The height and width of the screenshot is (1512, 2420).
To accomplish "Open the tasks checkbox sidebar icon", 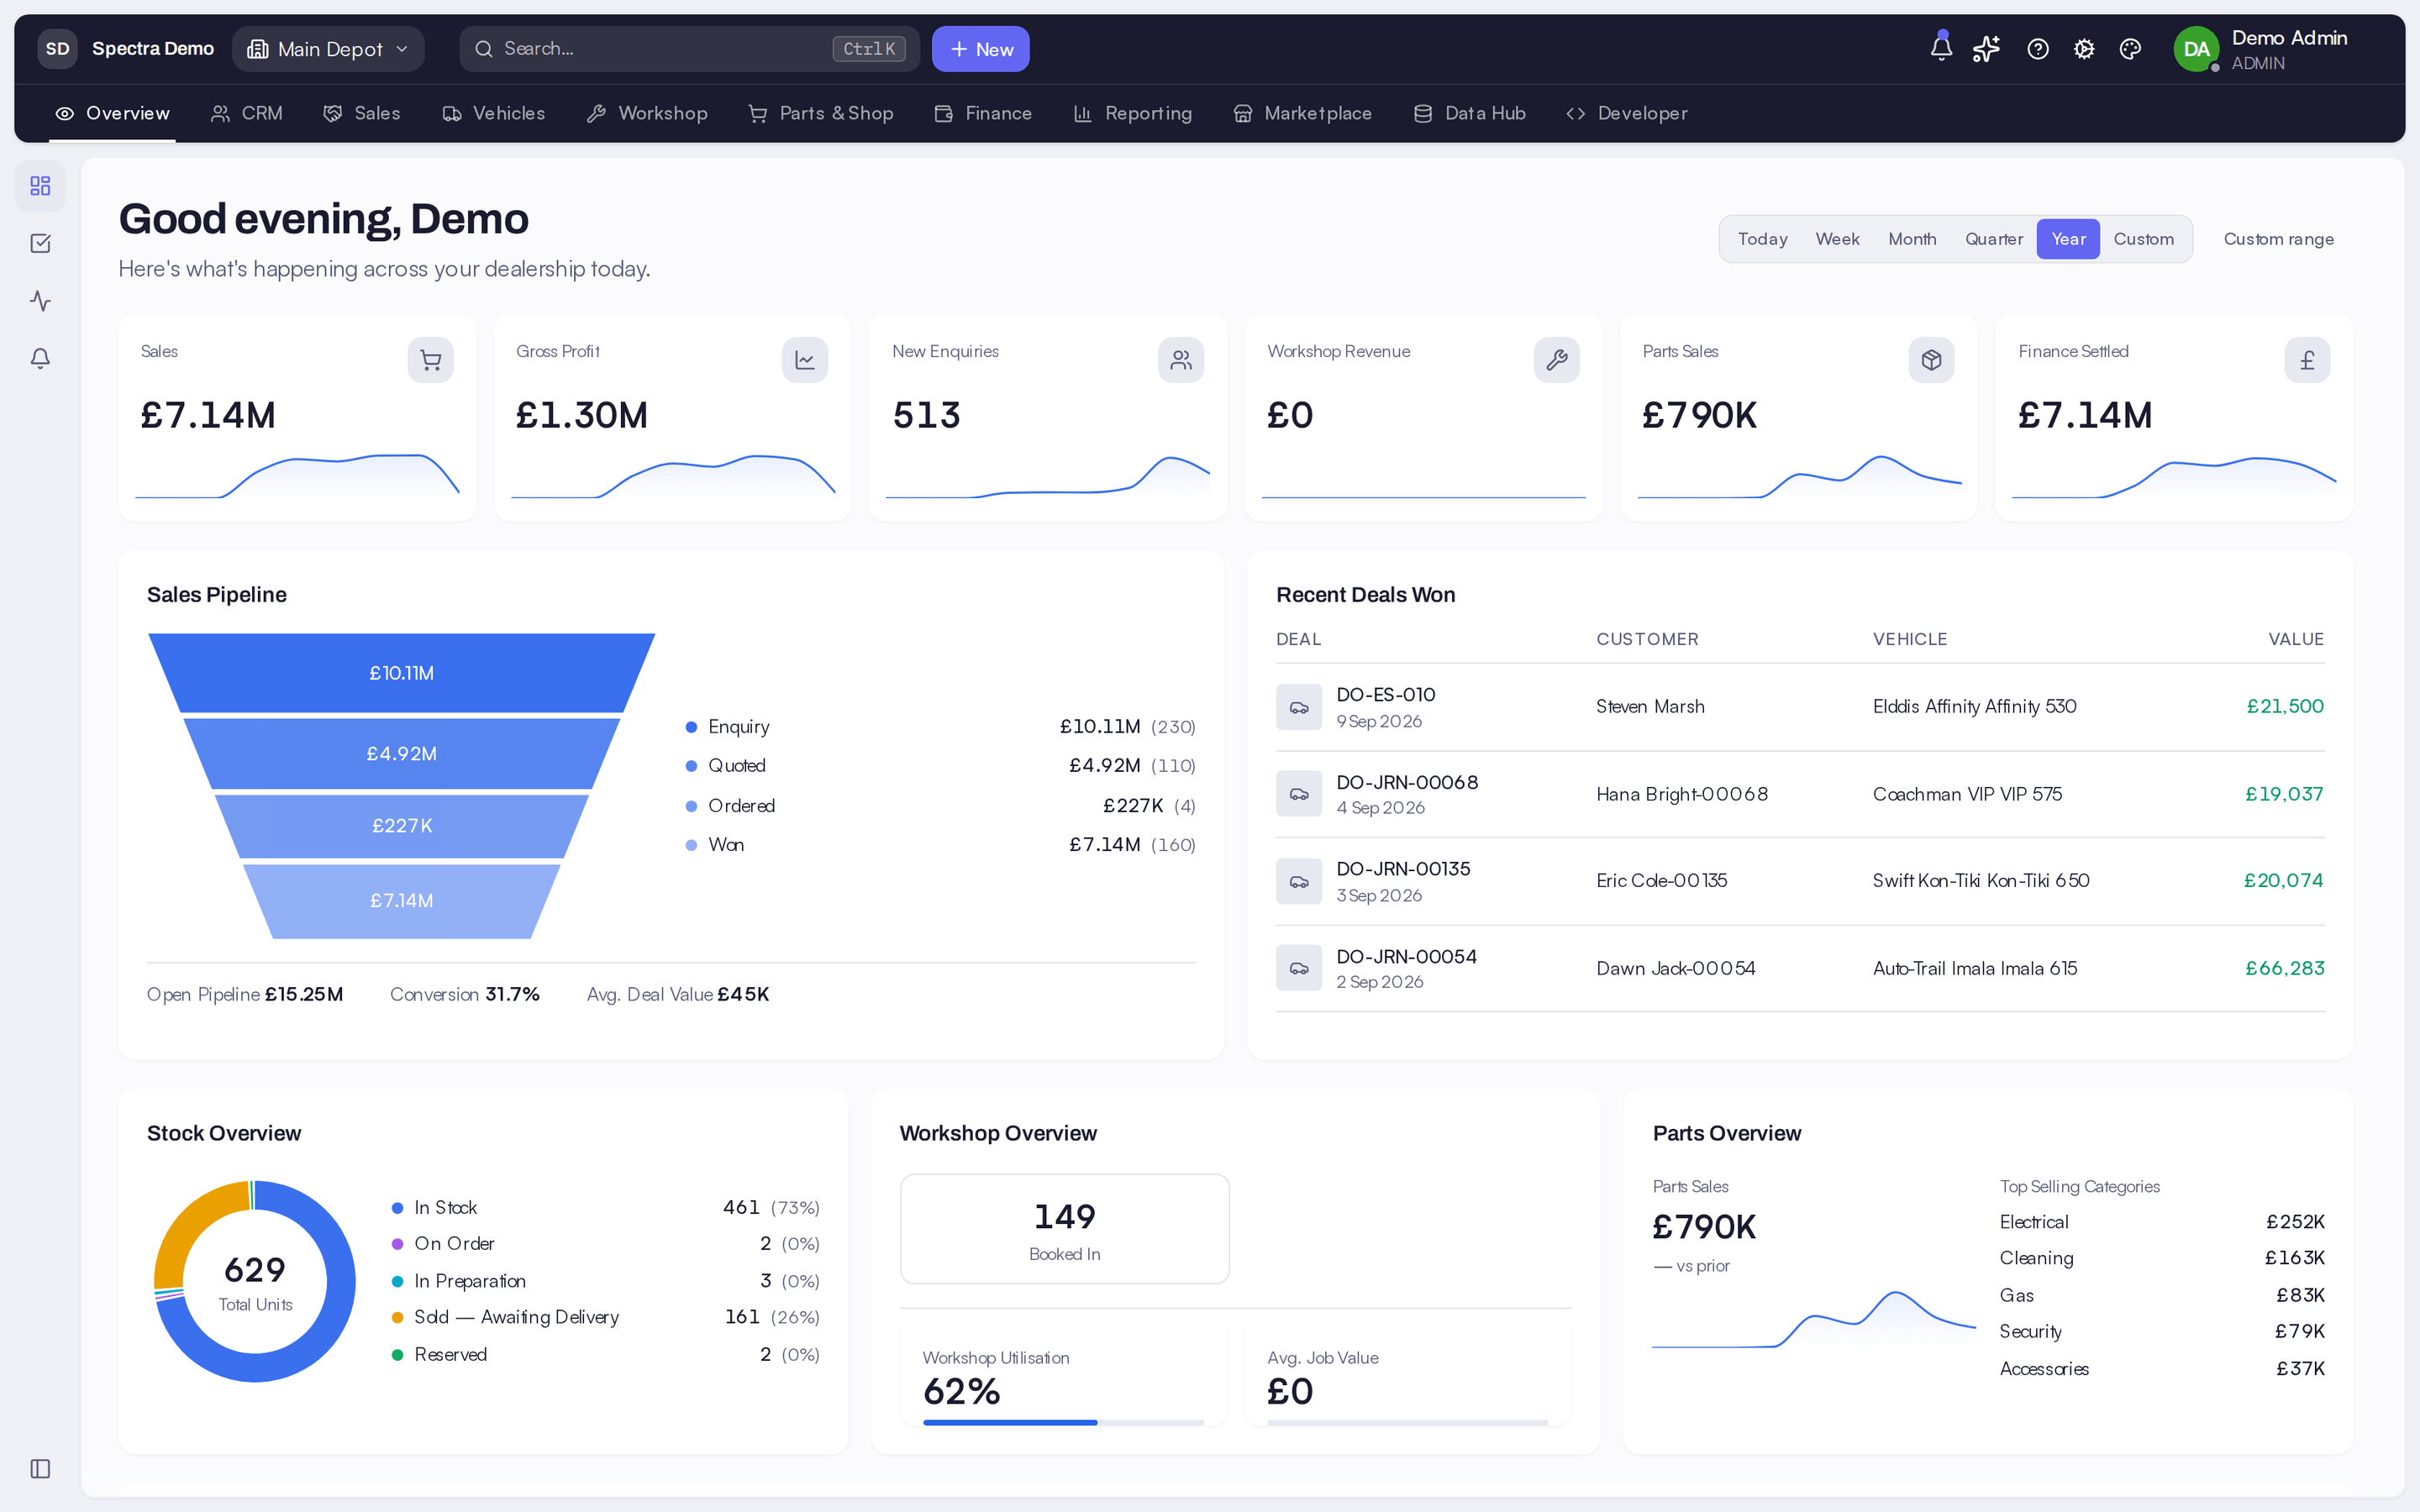I will (x=40, y=243).
